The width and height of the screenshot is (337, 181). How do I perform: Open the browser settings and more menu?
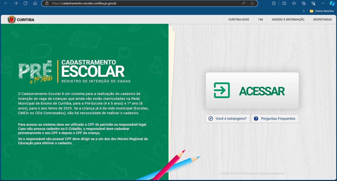click(x=323, y=3)
